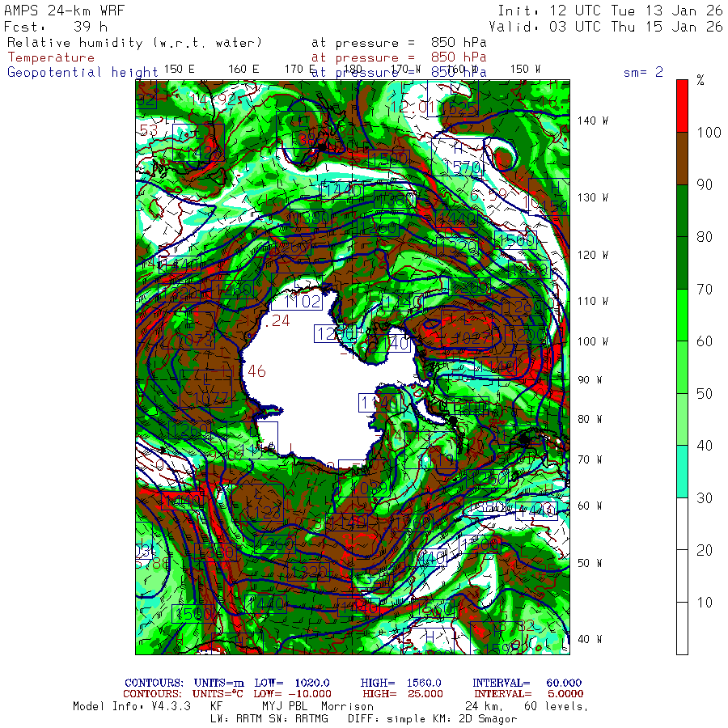Click the brown 90-100 colorbar segment
Image resolution: width=728 pixels, height=728 pixels.
point(682,159)
